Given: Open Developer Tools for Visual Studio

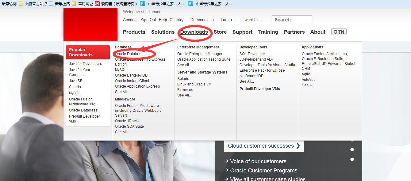Looking at the screenshot, I should coord(267,65).
